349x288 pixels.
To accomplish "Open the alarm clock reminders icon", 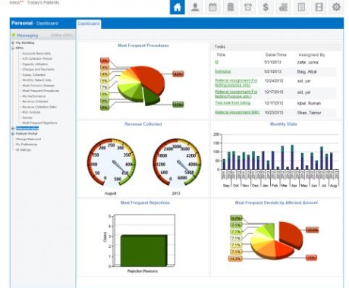I will pos(248,7).
